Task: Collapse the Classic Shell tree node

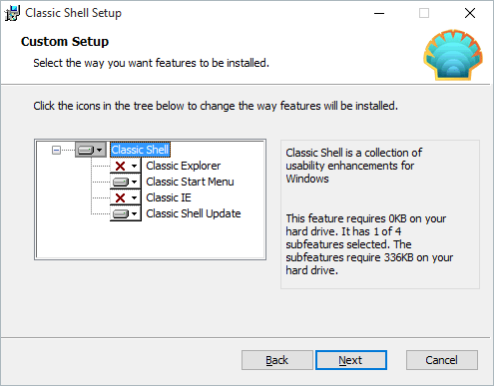Action: (56, 151)
